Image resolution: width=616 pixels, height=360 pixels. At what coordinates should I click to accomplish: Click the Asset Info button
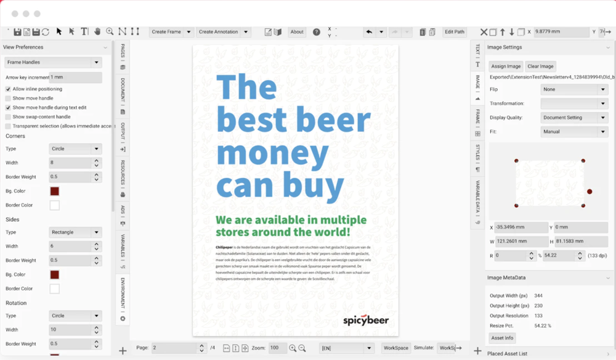click(502, 338)
